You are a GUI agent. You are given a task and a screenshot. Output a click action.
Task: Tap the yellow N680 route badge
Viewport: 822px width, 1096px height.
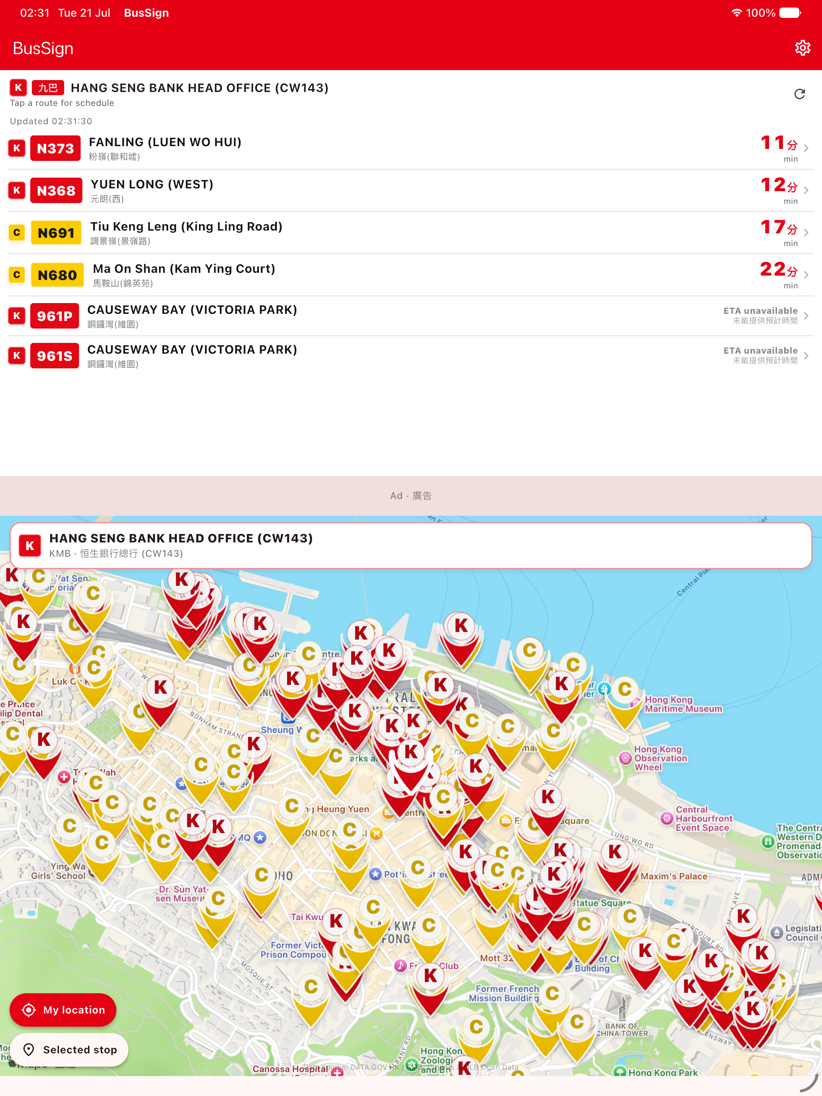click(57, 275)
